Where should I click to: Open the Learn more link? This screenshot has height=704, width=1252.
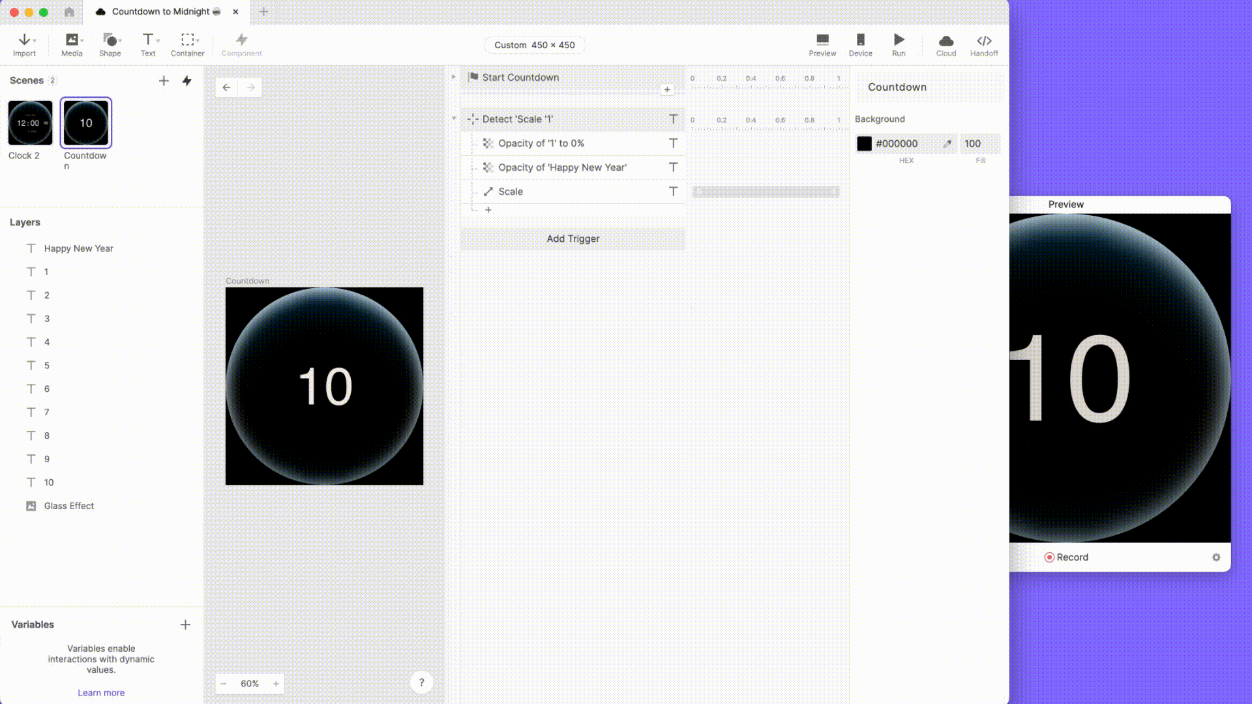coord(101,692)
